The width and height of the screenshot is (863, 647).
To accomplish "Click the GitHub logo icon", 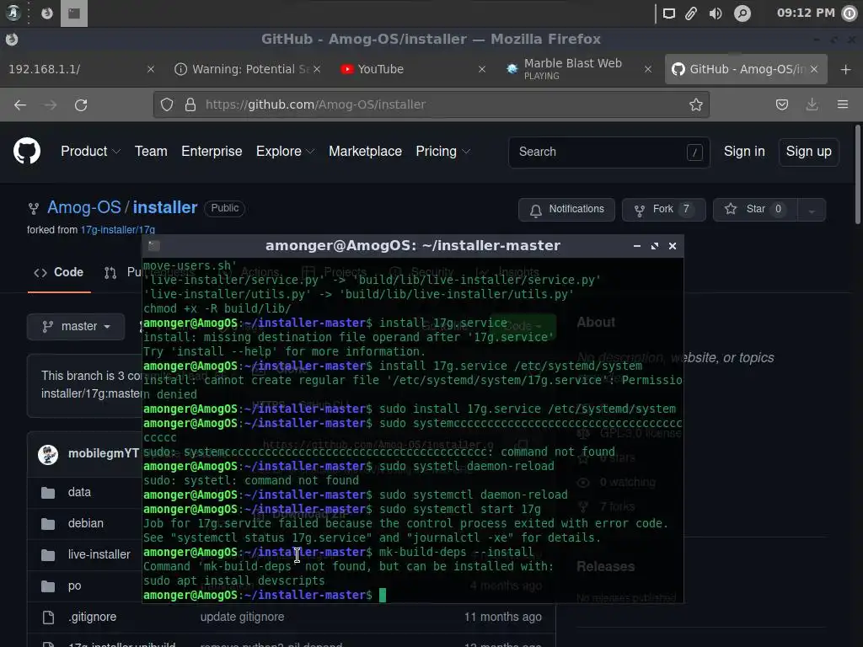I will pyautogui.click(x=27, y=152).
